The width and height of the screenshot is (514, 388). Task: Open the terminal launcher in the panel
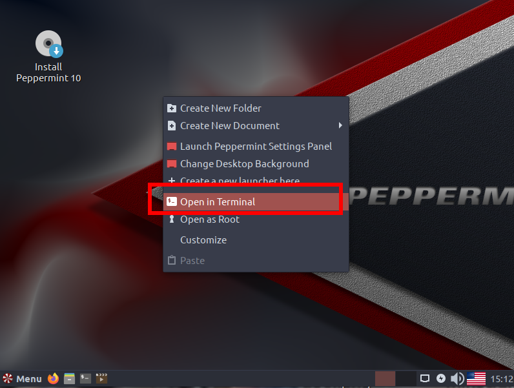tap(85, 379)
